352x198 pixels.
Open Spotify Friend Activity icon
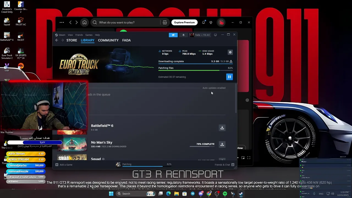[211, 23]
